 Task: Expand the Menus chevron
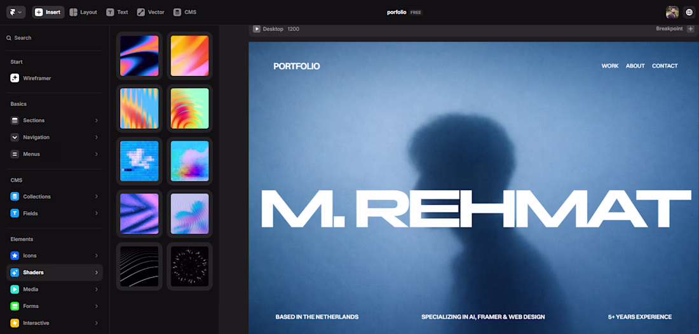(97, 155)
